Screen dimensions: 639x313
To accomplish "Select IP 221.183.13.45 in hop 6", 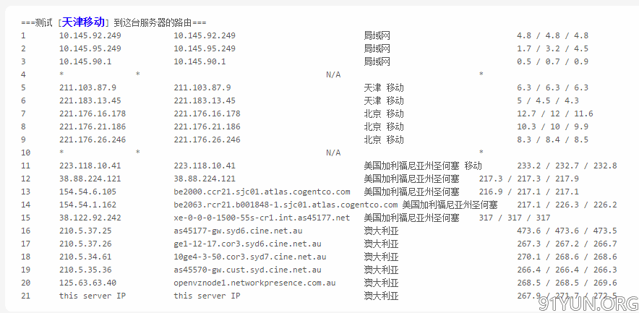I will (90, 100).
